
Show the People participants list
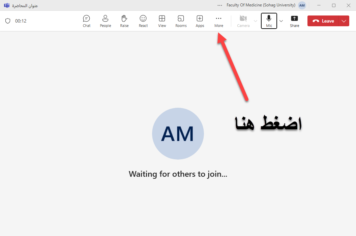click(x=105, y=21)
